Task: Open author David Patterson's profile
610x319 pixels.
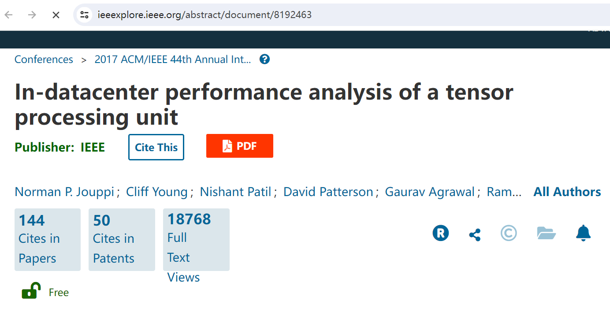Action: pyautogui.click(x=328, y=192)
